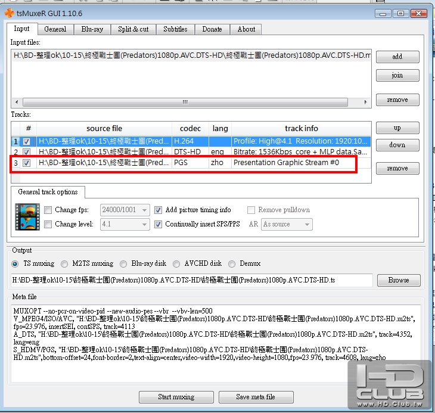The height and width of the screenshot is (413, 435).
Task: Go to the Subtitles tab
Action: (x=175, y=29)
